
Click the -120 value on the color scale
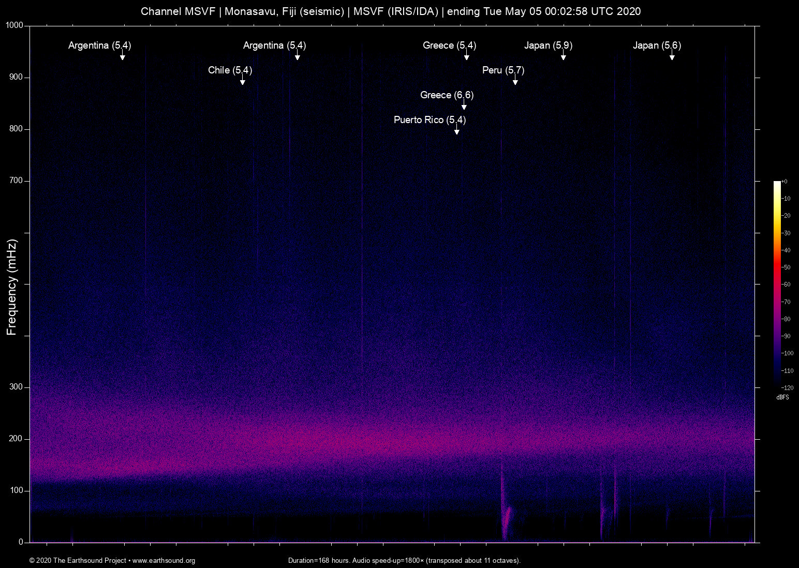[x=788, y=388]
